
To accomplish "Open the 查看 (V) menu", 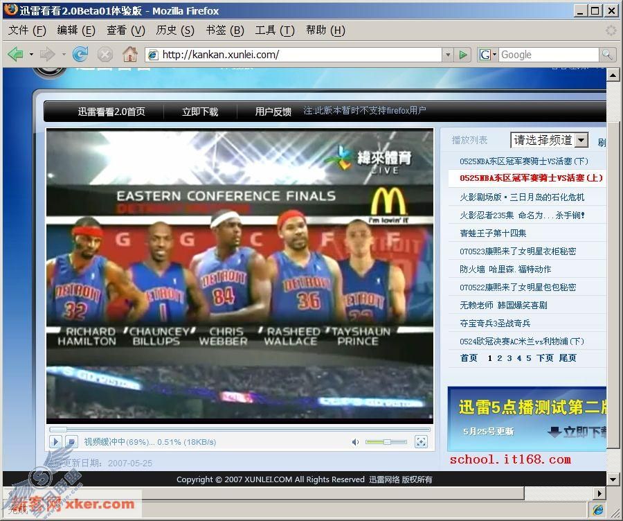I will click(x=126, y=30).
